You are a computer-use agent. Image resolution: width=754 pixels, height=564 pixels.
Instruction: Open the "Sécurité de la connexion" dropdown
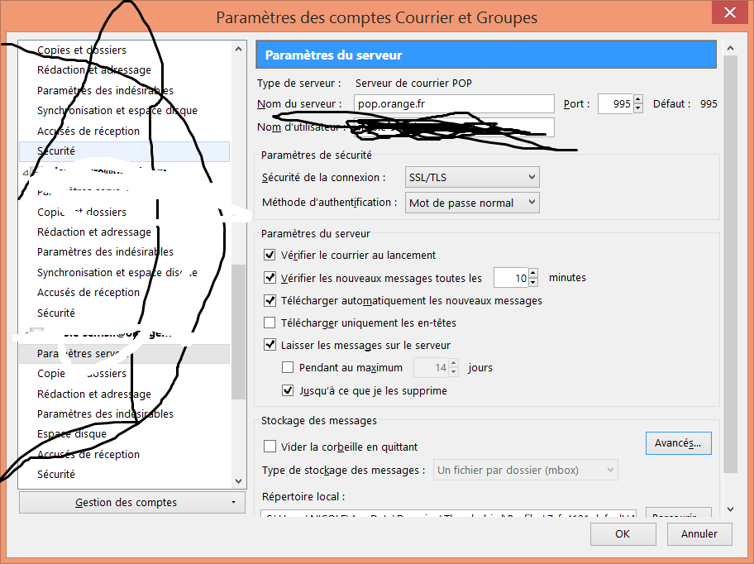(471, 176)
